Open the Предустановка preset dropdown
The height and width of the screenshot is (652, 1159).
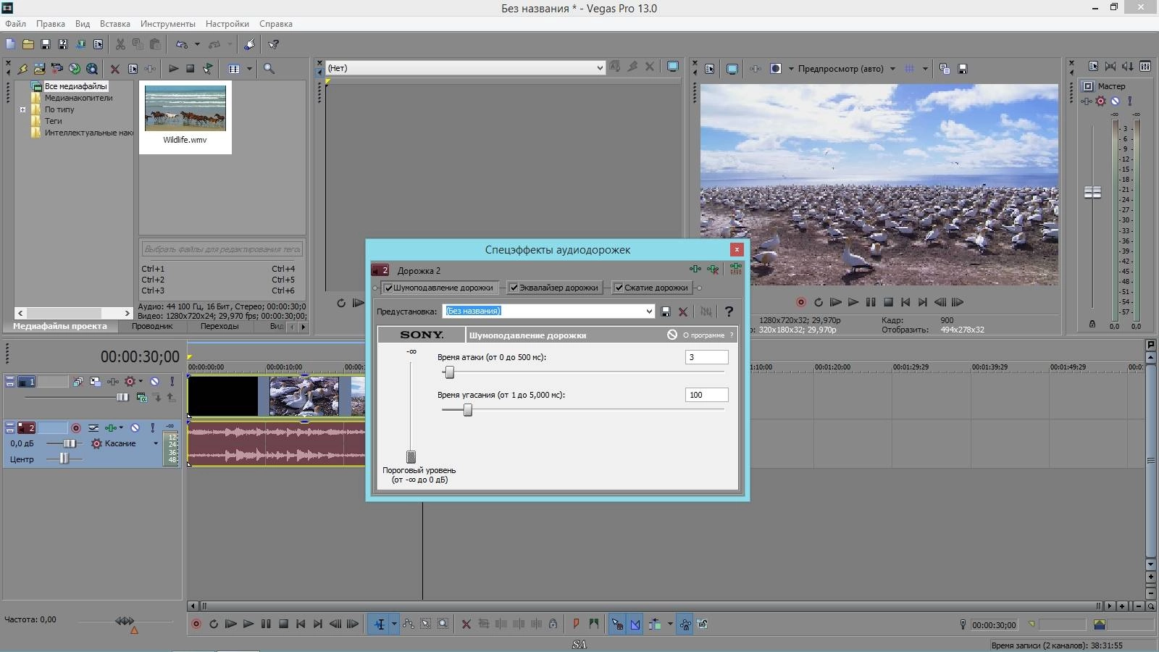(648, 312)
